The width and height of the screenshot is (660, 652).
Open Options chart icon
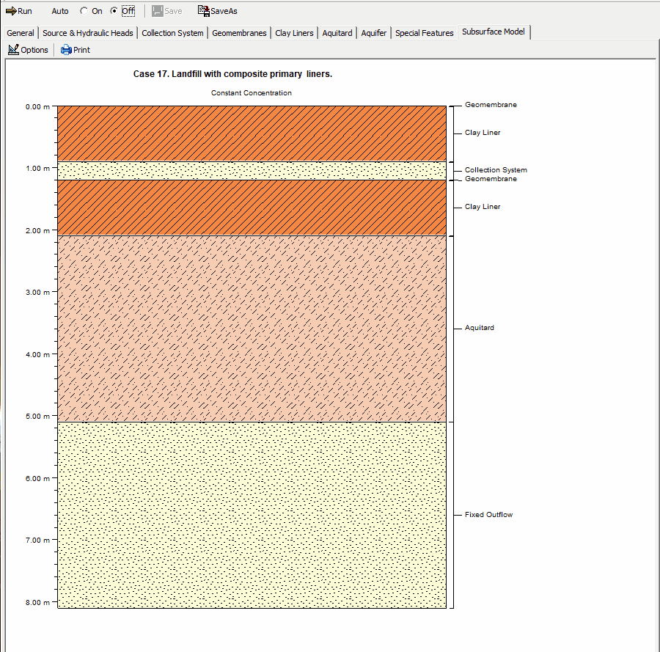[13, 50]
